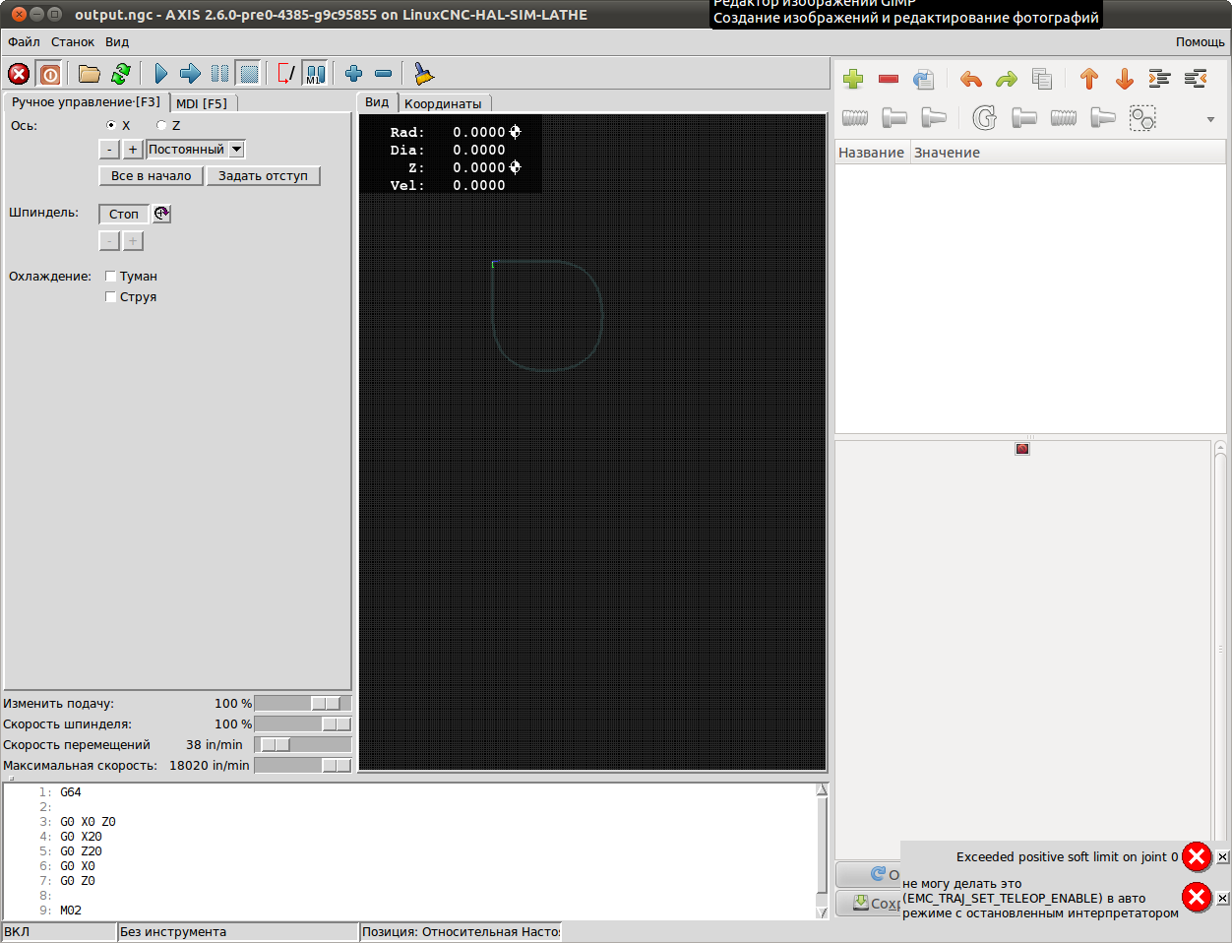Viewport: 1232px width, 943px height.
Task: Run the program with play icon
Action: [x=161, y=74]
